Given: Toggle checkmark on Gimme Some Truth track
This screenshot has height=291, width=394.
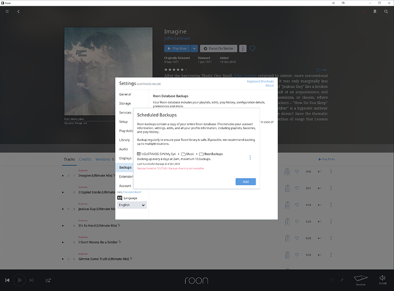Looking at the screenshot, I should [x=68, y=259].
